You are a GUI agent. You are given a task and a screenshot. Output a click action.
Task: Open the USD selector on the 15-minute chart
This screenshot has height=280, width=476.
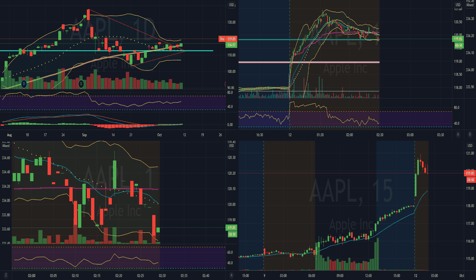(470, 146)
